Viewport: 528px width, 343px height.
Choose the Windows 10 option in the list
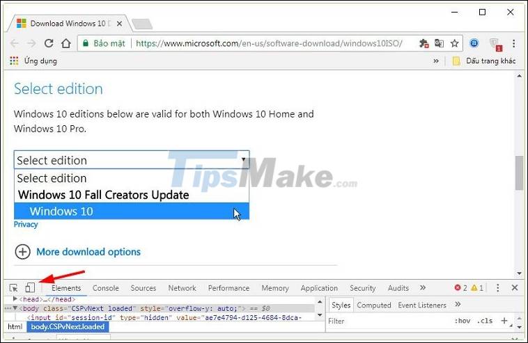132,212
